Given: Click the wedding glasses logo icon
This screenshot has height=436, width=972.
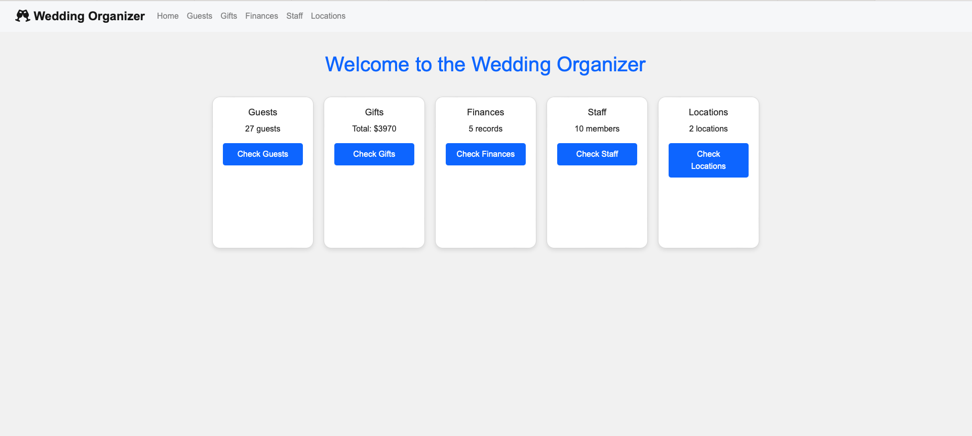Looking at the screenshot, I should 22,16.
